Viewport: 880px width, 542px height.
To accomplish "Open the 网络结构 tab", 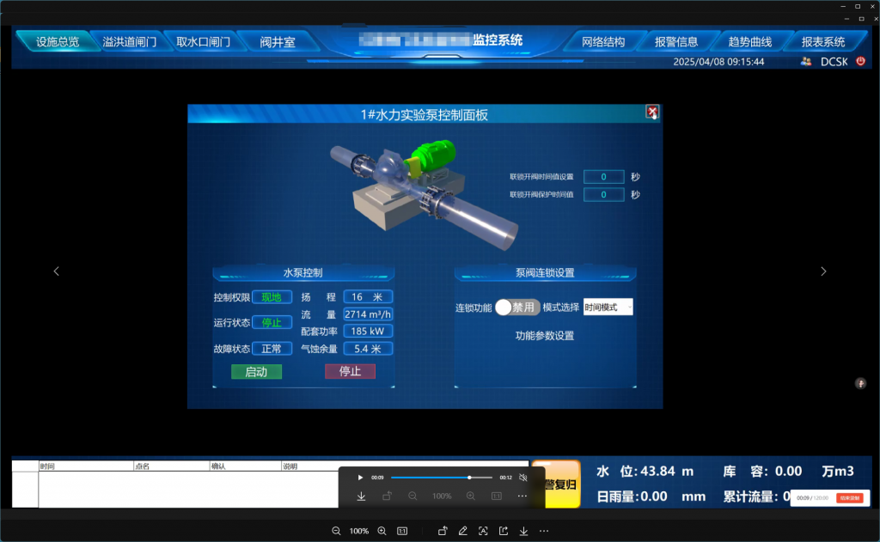I will point(603,41).
